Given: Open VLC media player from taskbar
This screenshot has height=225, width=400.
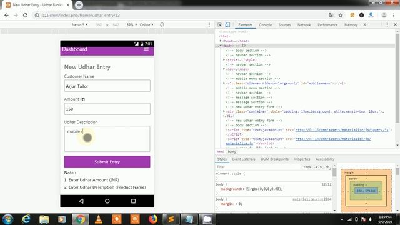Looking at the screenshot, I should pyautogui.click(x=99, y=219).
